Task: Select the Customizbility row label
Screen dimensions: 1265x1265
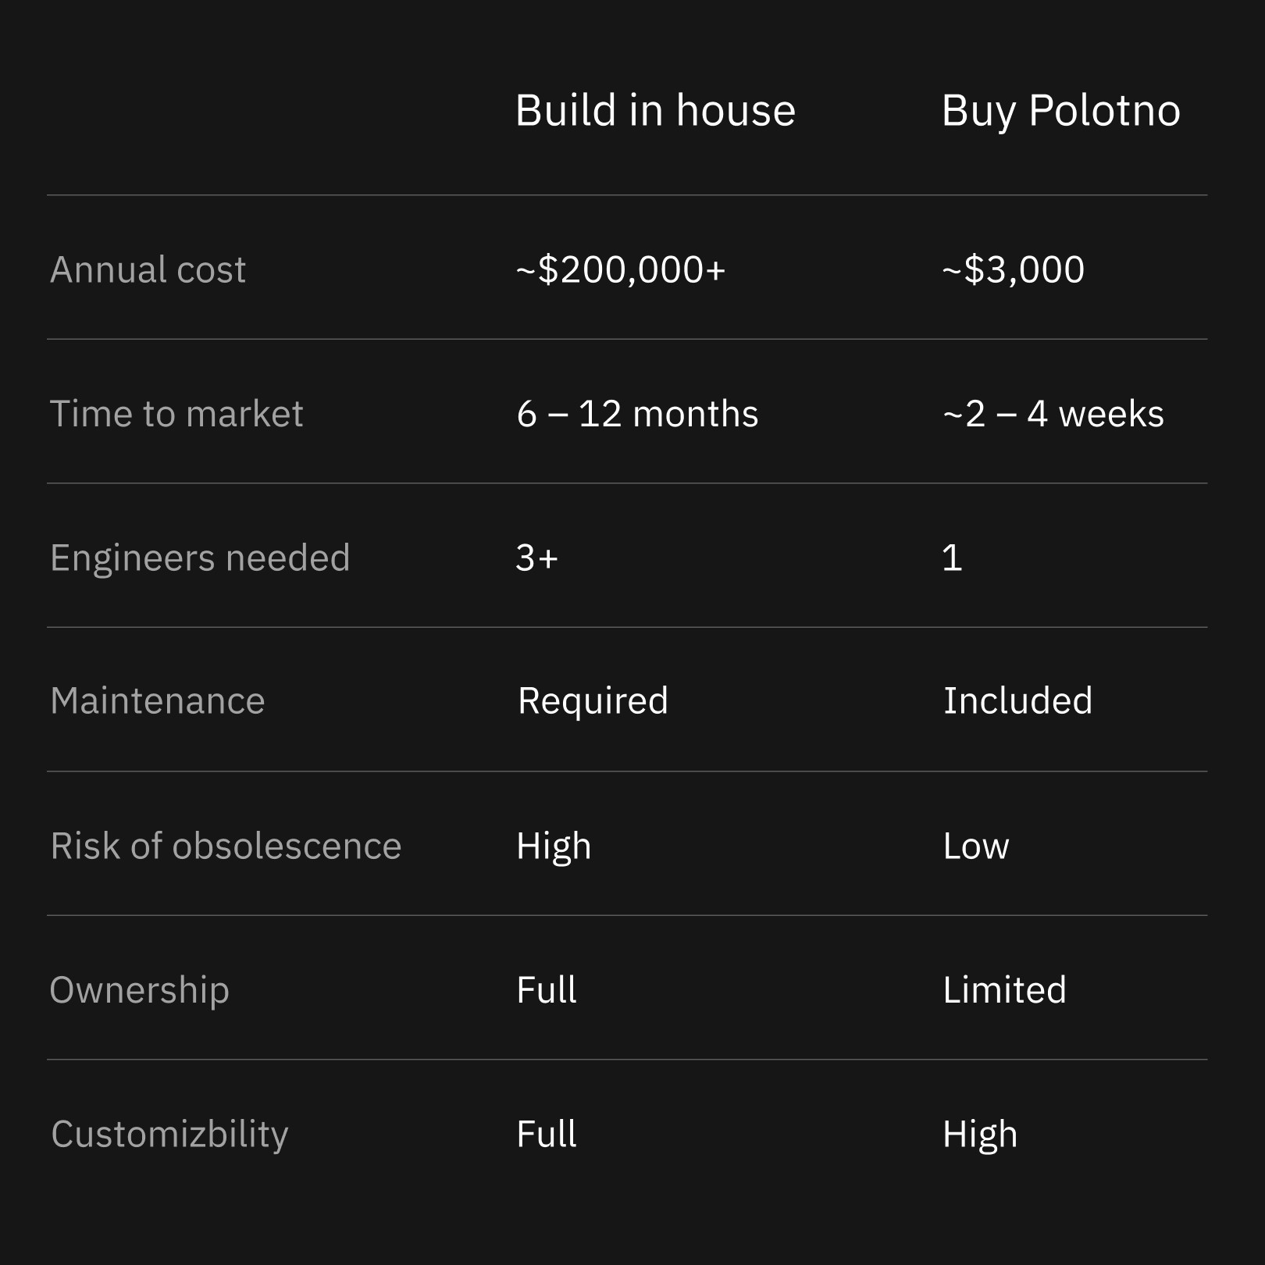Action: [x=169, y=1135]
